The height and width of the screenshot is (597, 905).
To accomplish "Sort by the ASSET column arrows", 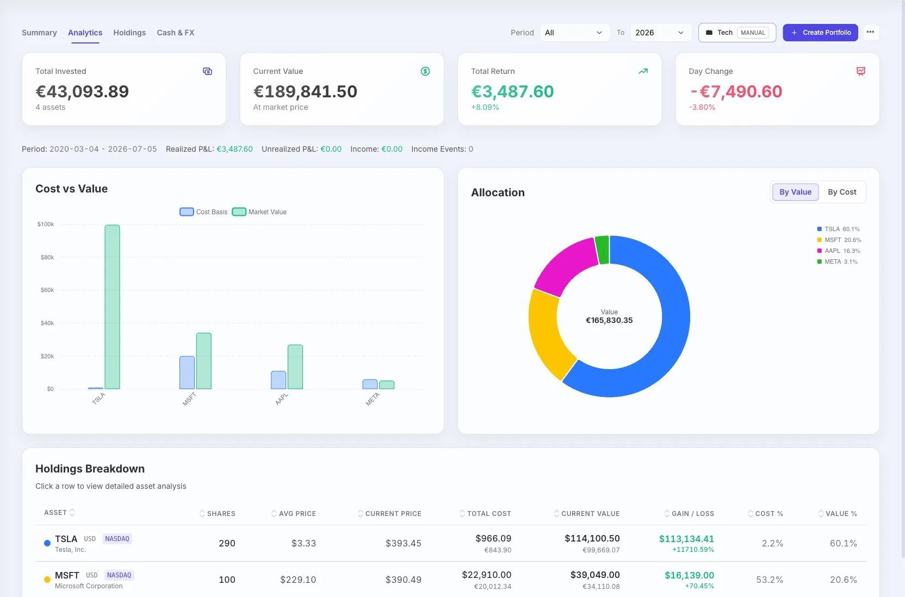I will (x=72, y=512).
